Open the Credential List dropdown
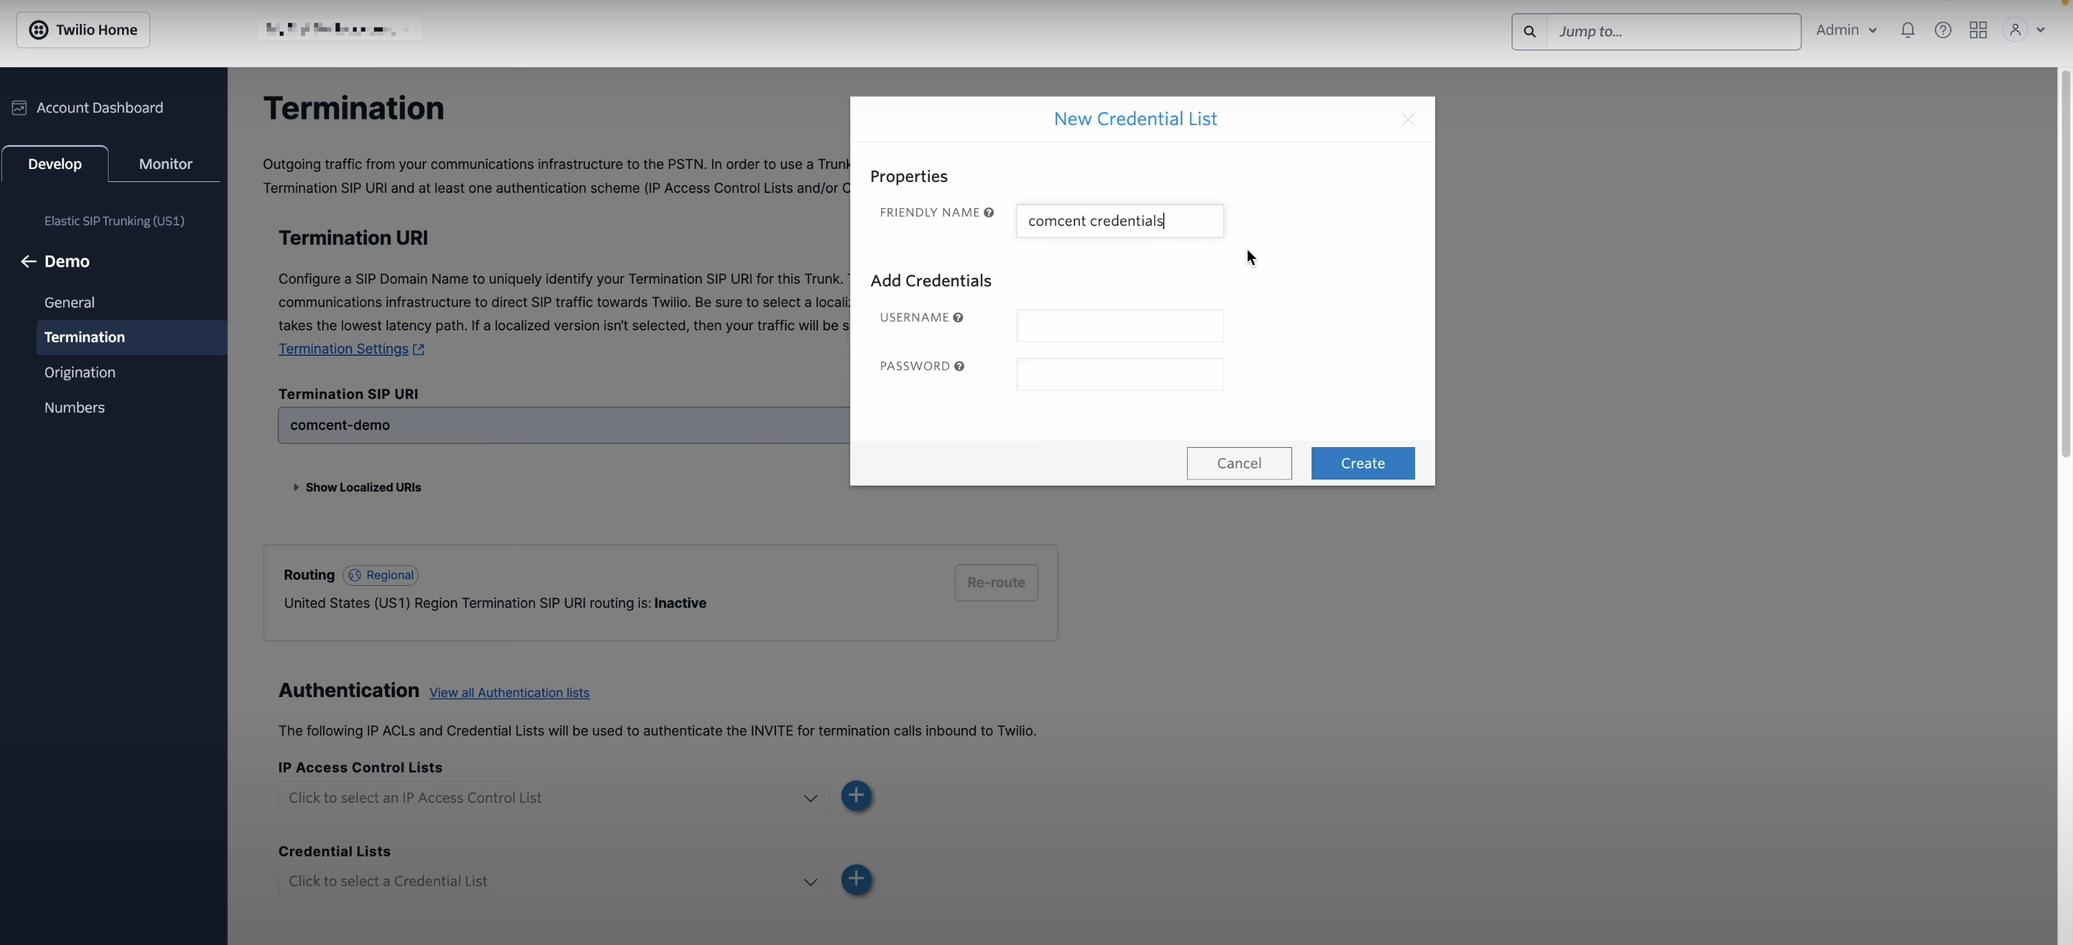Image resolution: width=2073 pixels, height=945 pixels. [554, 881]
